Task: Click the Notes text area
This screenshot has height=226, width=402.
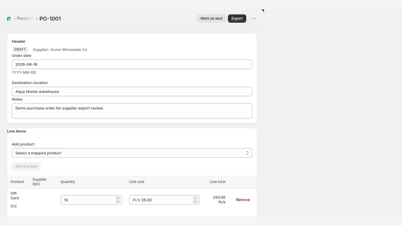Action: coord(132,111)
